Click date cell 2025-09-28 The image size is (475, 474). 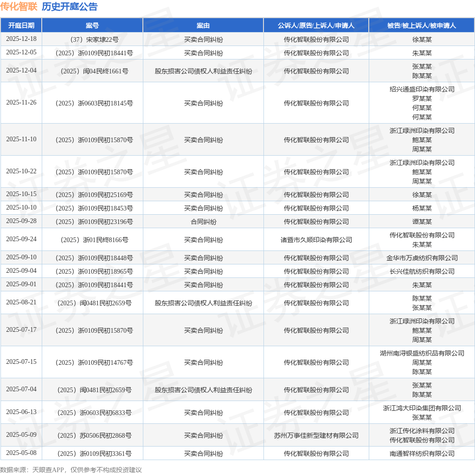21,221
